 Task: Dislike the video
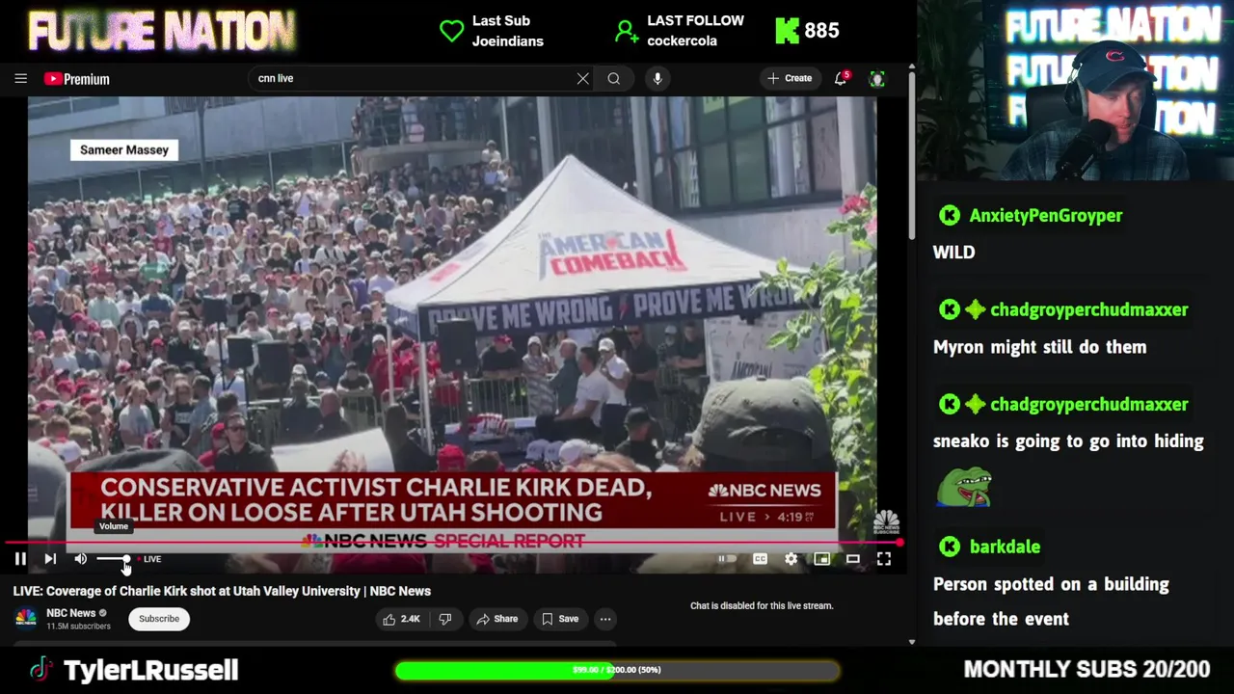(445, 619)
